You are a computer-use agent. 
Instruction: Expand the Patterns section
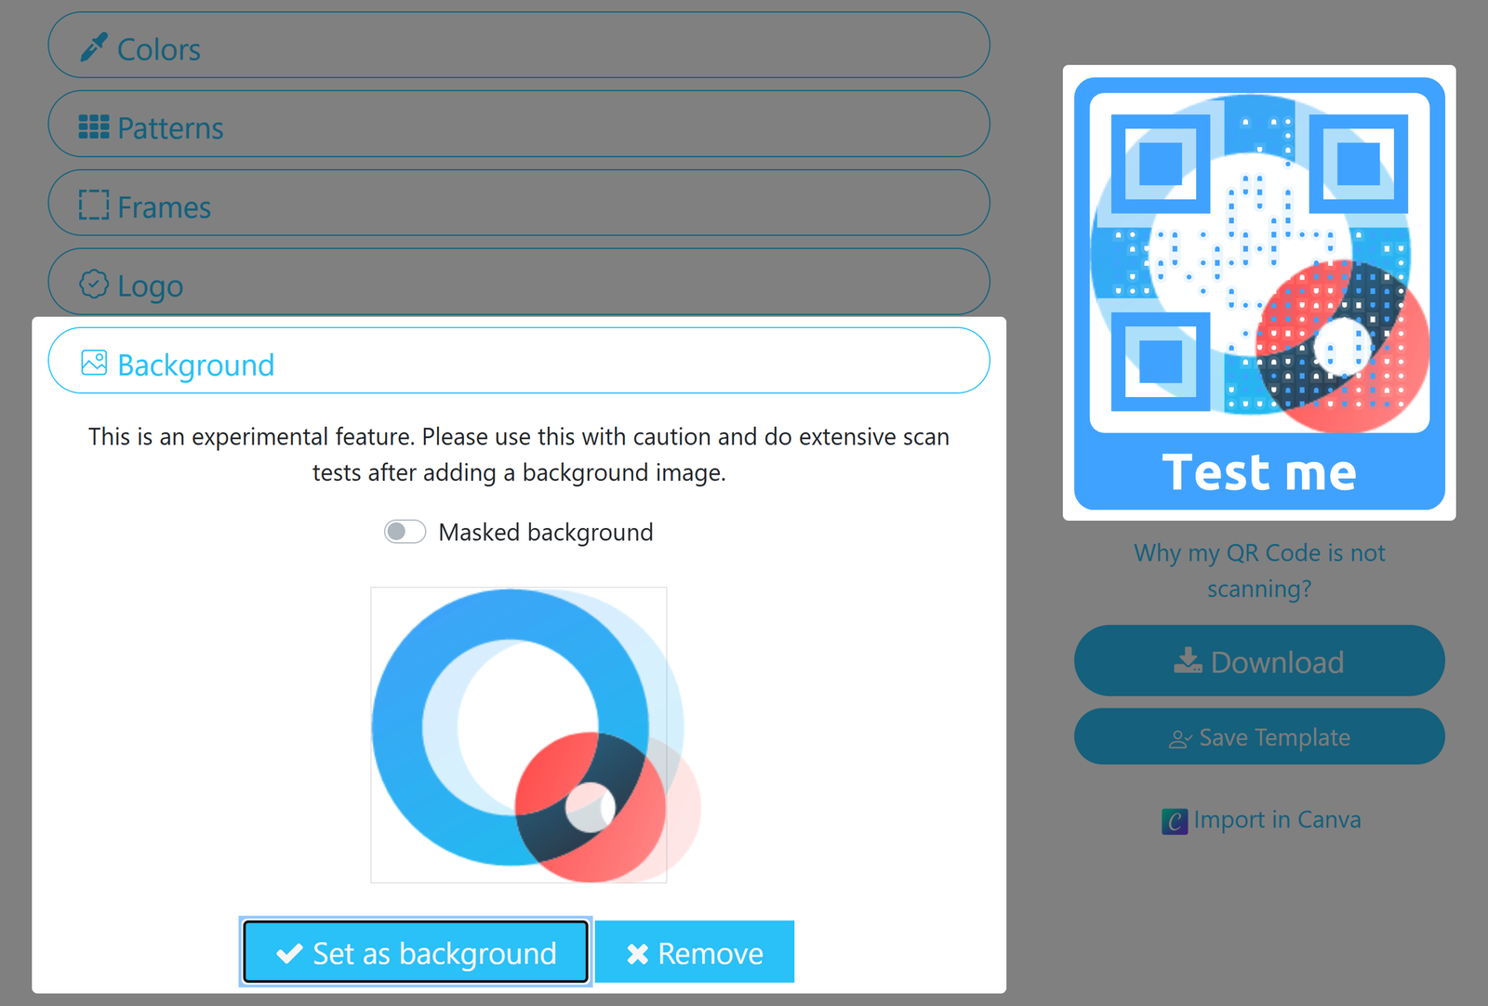(x=518, y=125)
